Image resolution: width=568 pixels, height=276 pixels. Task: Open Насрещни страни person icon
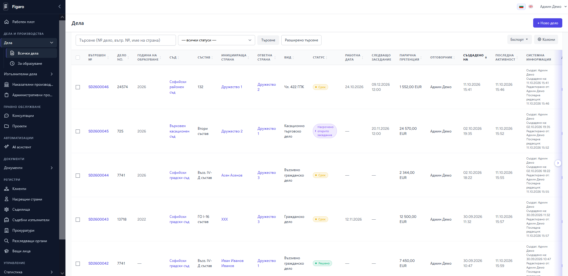(7, 199)
